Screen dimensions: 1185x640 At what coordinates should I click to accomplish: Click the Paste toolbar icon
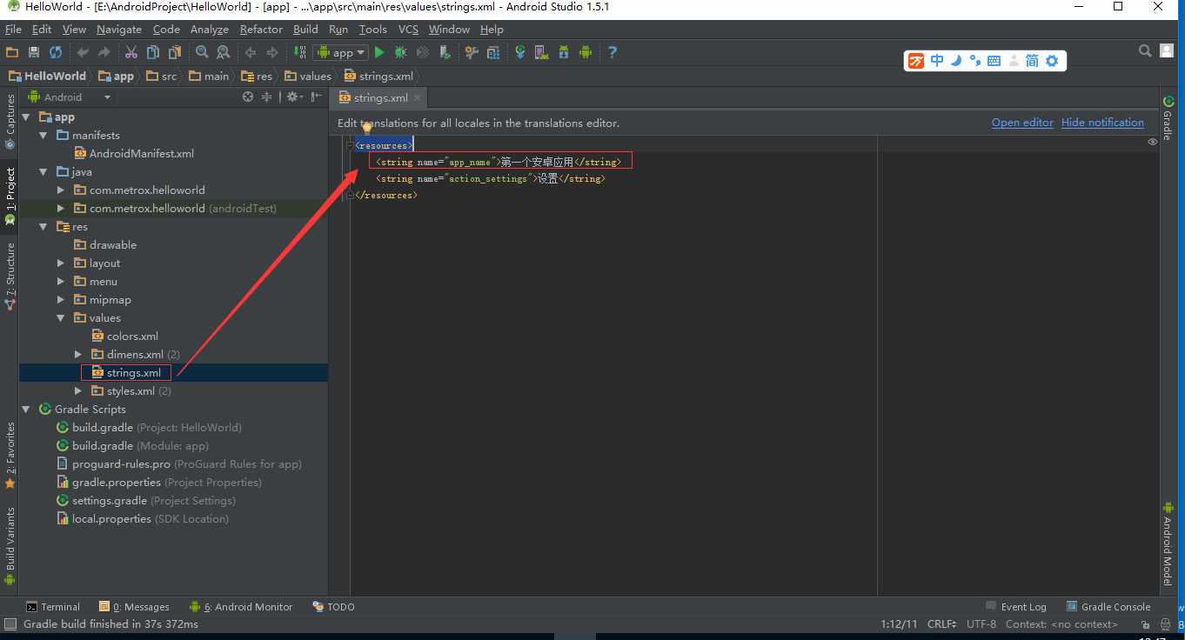click(x=174, y=52)
